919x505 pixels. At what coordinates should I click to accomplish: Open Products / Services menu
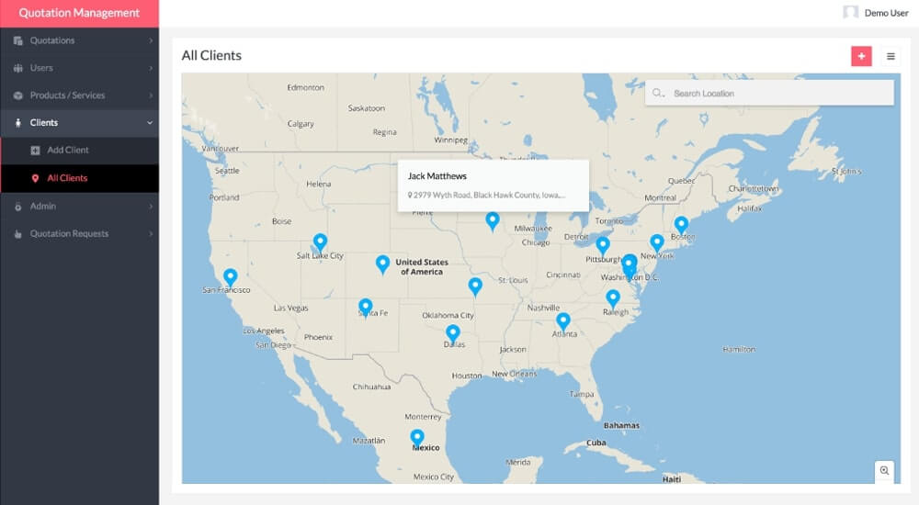79,95
